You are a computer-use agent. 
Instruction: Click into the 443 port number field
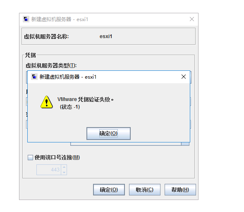49,170
